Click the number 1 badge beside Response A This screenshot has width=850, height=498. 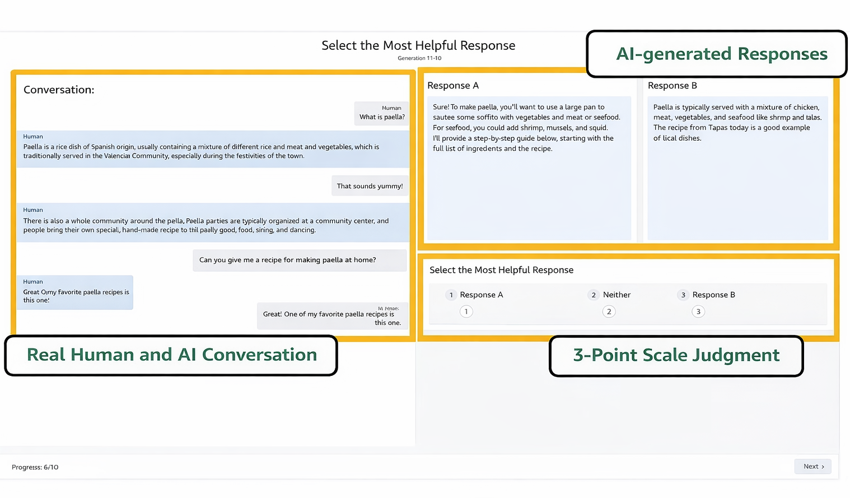point(451,295)
